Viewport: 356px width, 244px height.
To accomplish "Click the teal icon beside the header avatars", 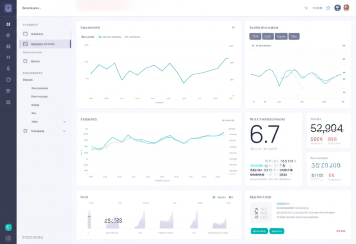I will [x=328, y=8].
